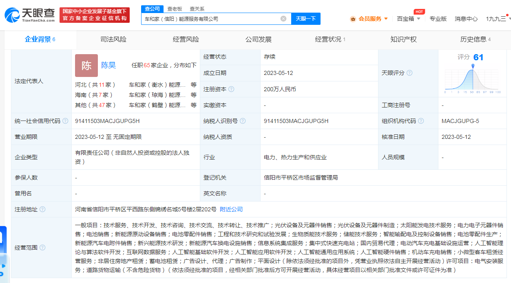Click the 会员服务 label in the header
This screenshot has width=511, height=283.
point(370,19)
